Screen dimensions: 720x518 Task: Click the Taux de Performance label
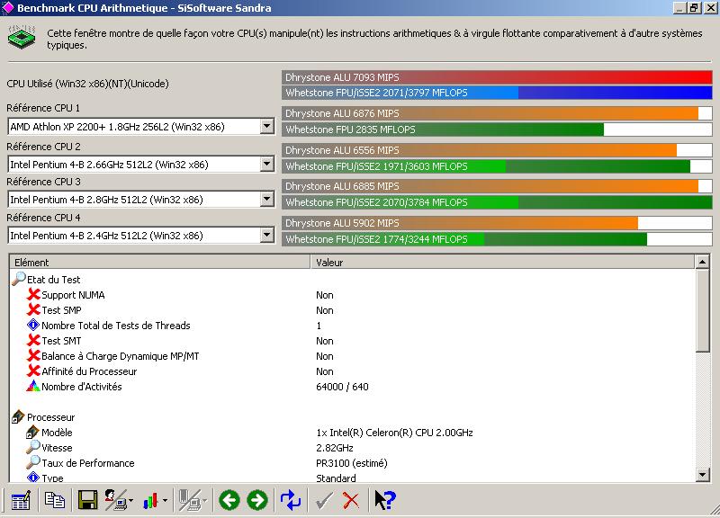(87, 463)
